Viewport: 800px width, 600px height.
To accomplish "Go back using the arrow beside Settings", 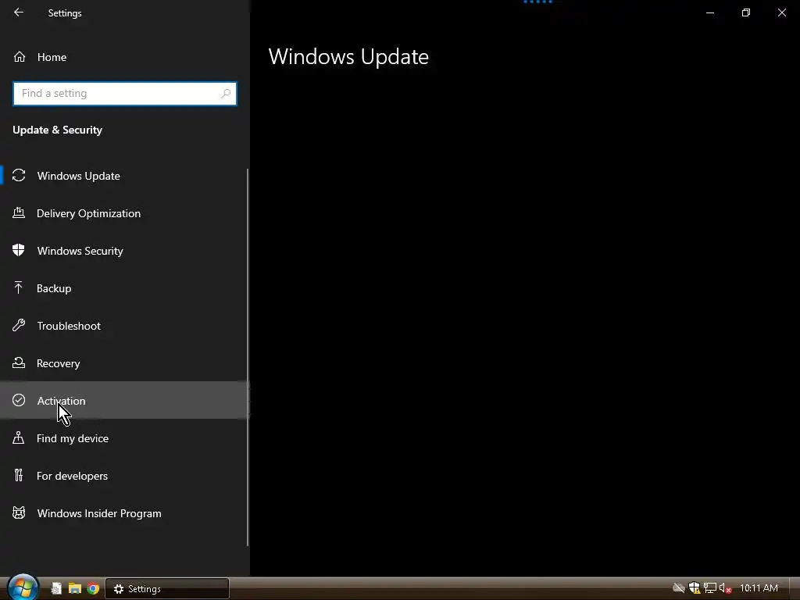I will tap(19, 12).
